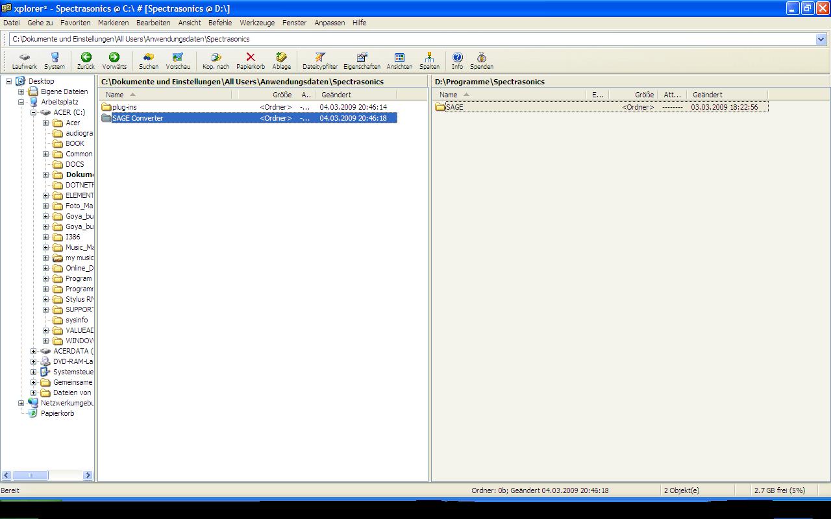The image size is (831, 519).
Task: Expand the Common folder node
Action: pyautogui.click(x=45, y=154)
